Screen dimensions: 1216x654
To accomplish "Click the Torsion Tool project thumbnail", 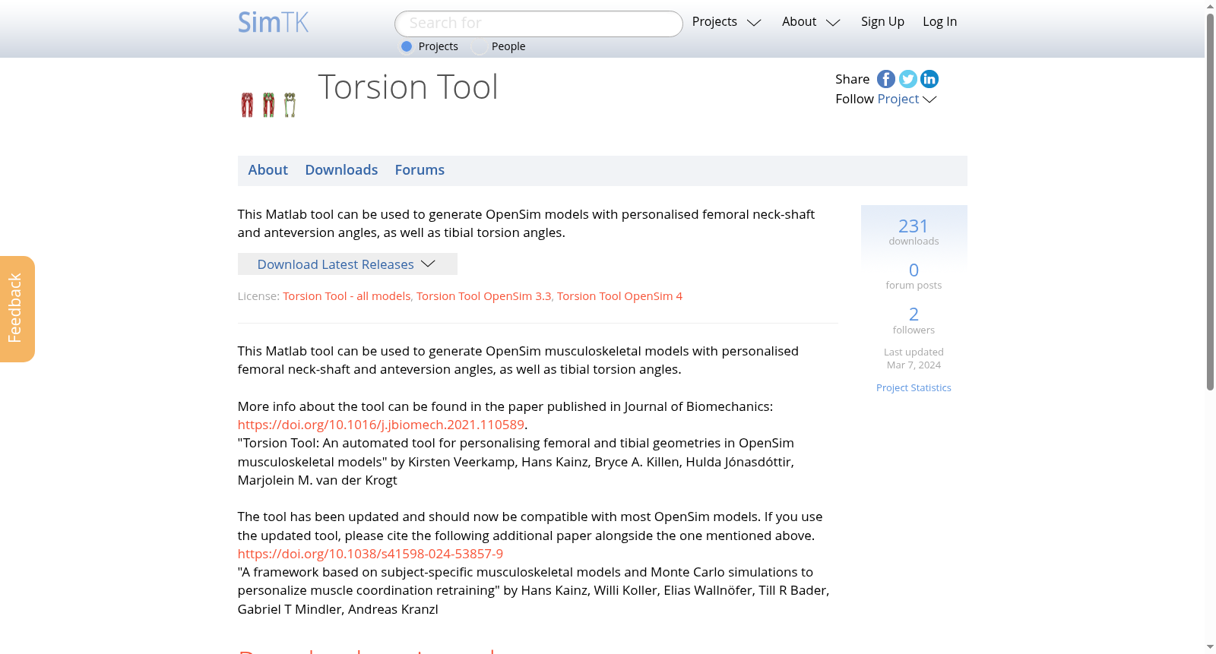I will 268,105.
